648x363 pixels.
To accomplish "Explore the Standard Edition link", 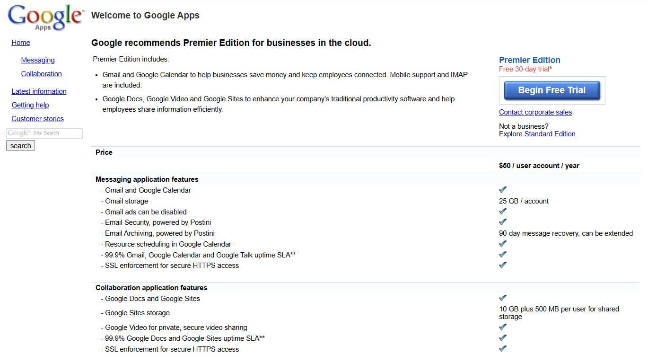I will [x=550, y=134].
